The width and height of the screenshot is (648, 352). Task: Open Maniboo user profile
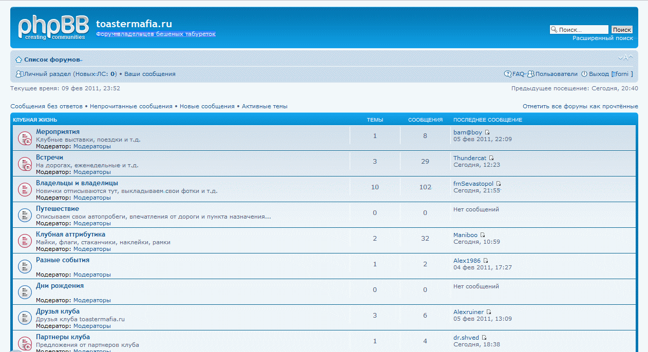click(465, 235)
